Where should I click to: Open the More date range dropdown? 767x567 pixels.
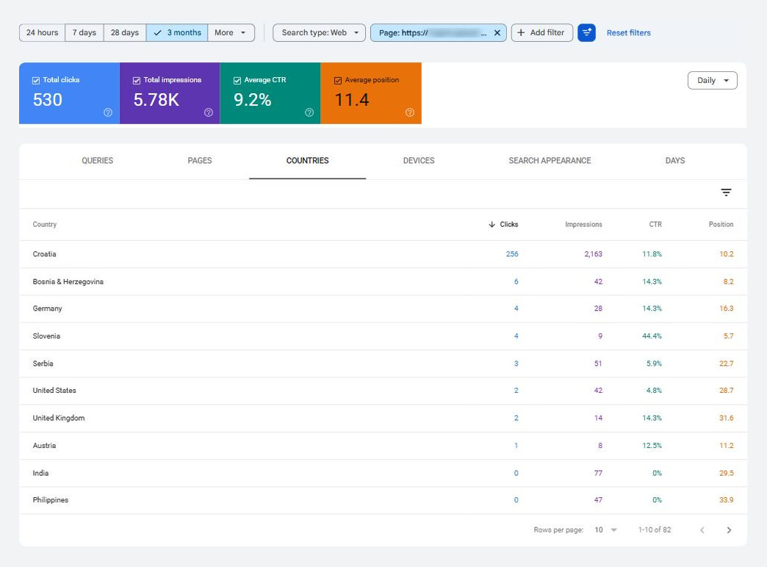tap(231, 33)
